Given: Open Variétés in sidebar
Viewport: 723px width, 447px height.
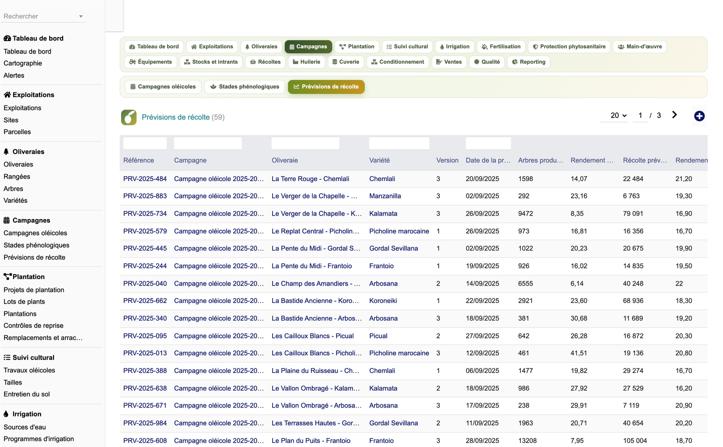Looking at the screenshot, I should point(16,200).
